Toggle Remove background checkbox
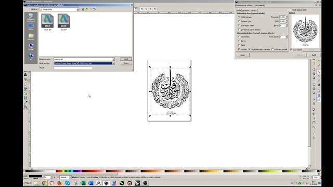The image size is (333, 187). click(x=273, y=49)
